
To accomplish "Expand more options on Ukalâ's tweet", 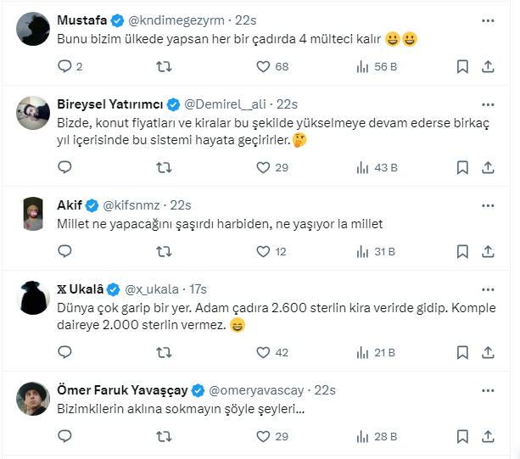I will pos(489,288).
